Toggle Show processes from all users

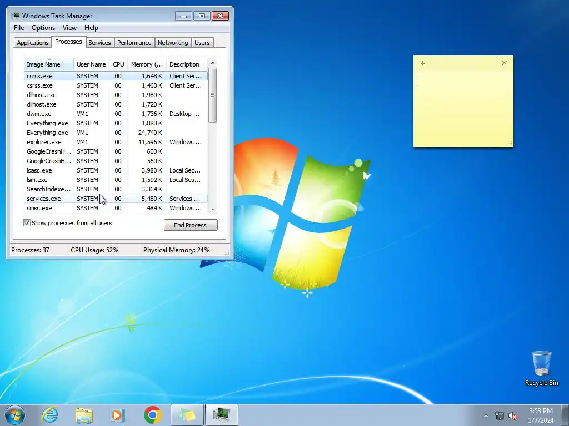point(27,223)
